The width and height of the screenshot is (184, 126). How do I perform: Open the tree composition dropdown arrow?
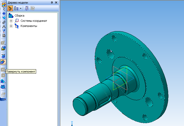click(21, 8)
